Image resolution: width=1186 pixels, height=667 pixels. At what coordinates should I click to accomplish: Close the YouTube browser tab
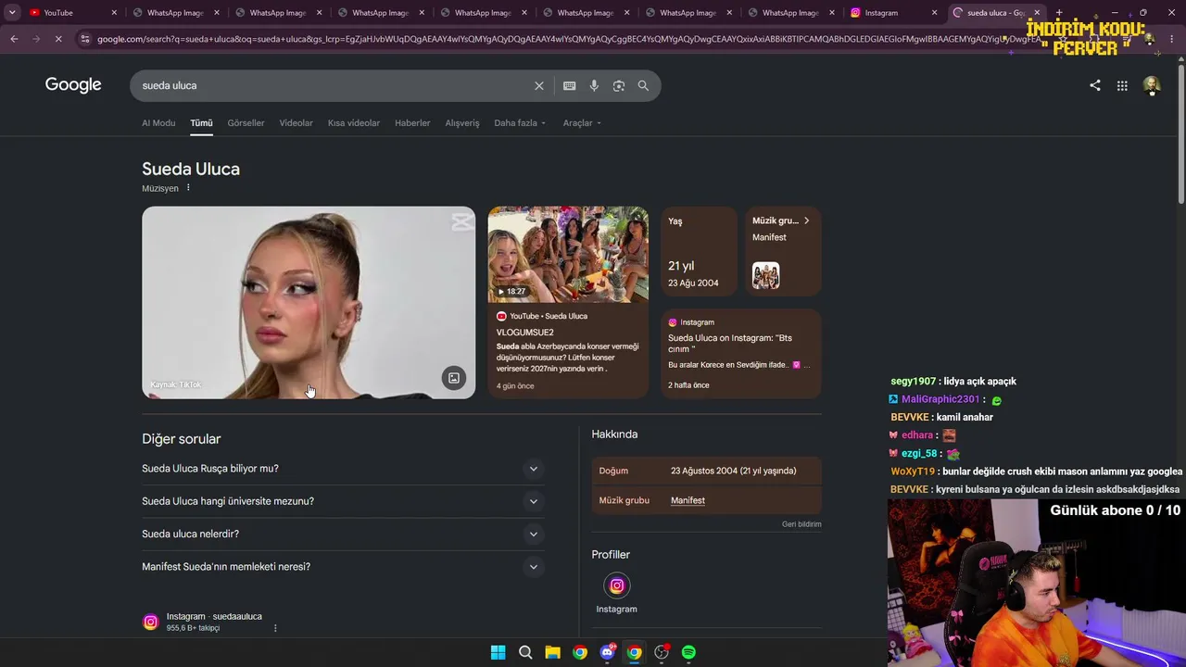114,13
